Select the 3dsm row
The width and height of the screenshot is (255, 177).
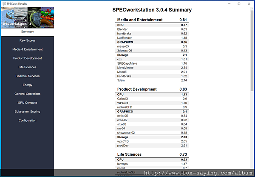[152, 80]
